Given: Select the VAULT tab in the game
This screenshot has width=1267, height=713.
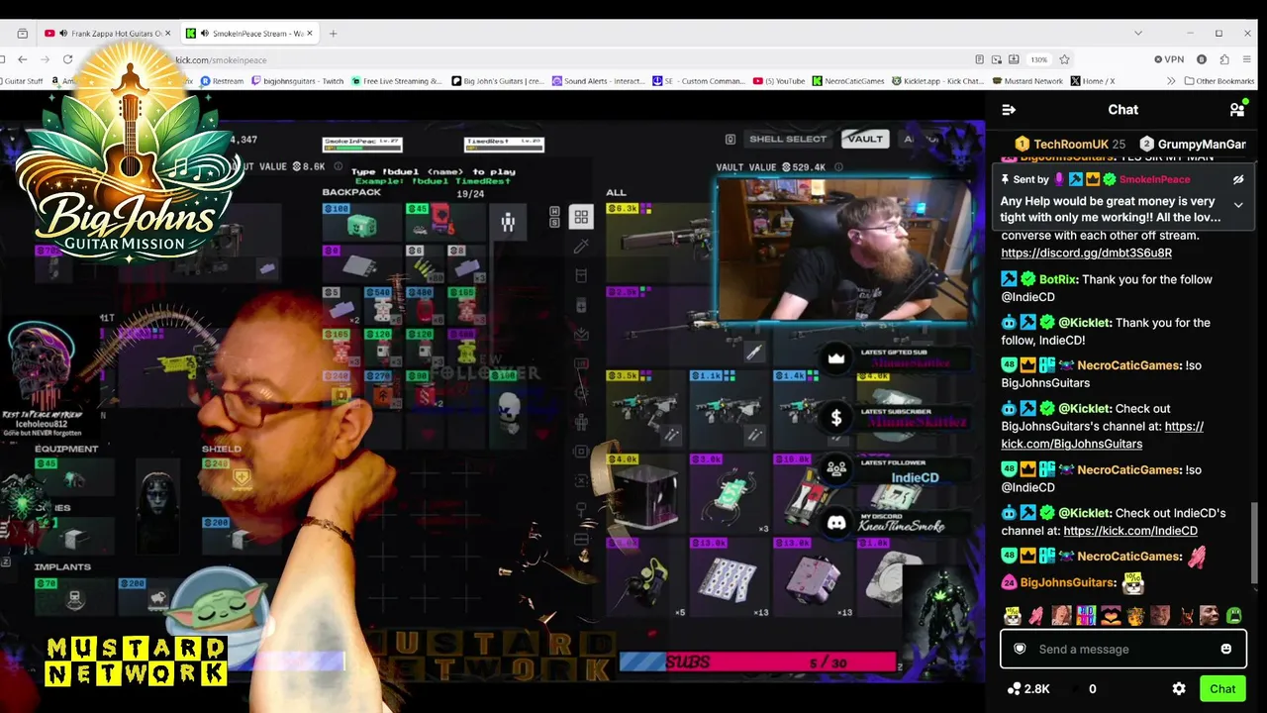Looking at the screenshot, I should (864, 140).
